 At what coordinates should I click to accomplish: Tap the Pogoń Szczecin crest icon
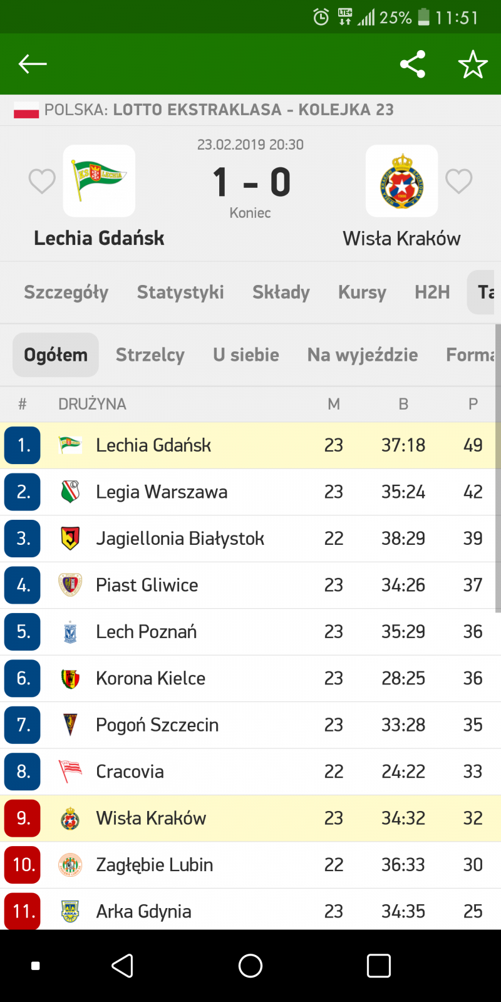coord(70,725)
